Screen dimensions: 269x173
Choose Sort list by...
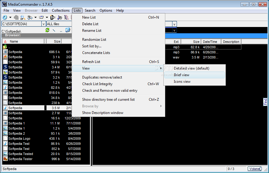(x=118, y=46)
